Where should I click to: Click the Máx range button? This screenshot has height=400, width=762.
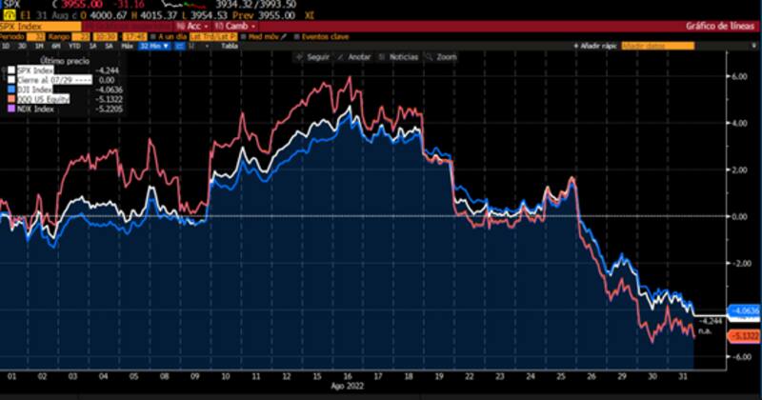[x=126, y=45]
